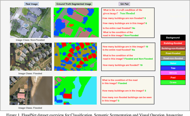Click the Ground Truth Segmented Image header
This screenshot has width=190, height=116.
[74, 4]
